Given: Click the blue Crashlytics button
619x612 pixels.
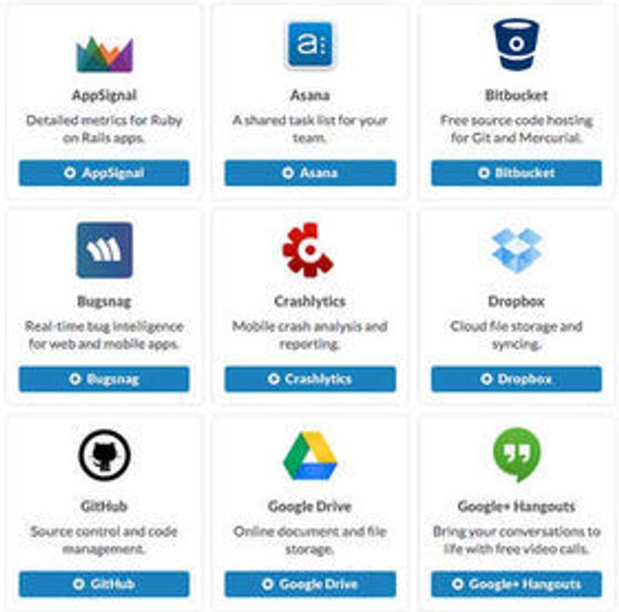Looking at the screenshot, I should (310, 379).
